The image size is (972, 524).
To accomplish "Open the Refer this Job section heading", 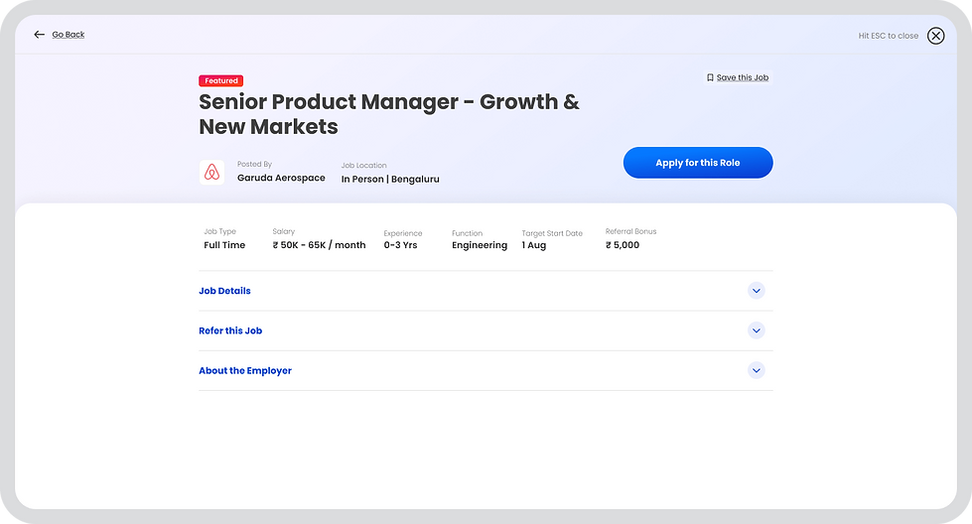I will (x=230, y=330).
